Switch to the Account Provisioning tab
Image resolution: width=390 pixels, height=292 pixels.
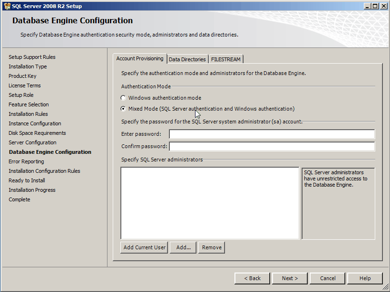coord(140,58)
